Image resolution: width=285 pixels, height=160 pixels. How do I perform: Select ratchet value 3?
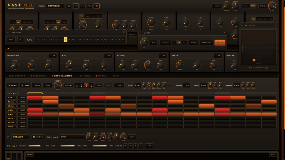(136, 146)
